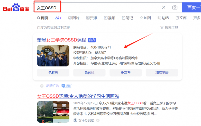Click the 品牌广告 label
This screenshot has width=201, height=126.
[x=52, y=86]
